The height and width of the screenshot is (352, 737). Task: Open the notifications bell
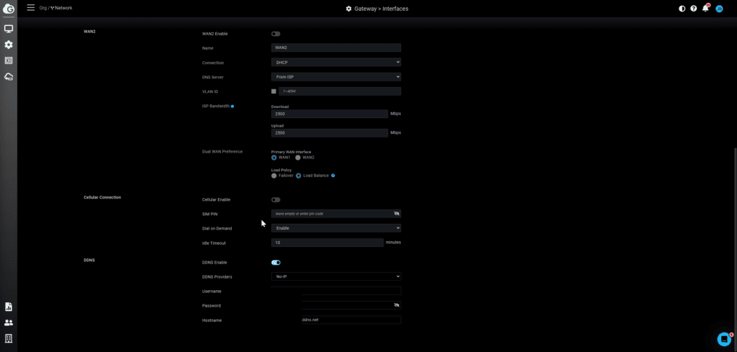point(706,9)
